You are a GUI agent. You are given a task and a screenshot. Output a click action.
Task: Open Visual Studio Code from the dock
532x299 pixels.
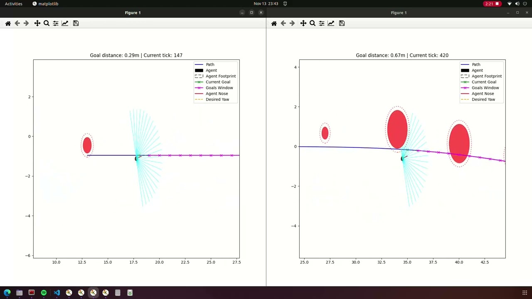(57, 293)
